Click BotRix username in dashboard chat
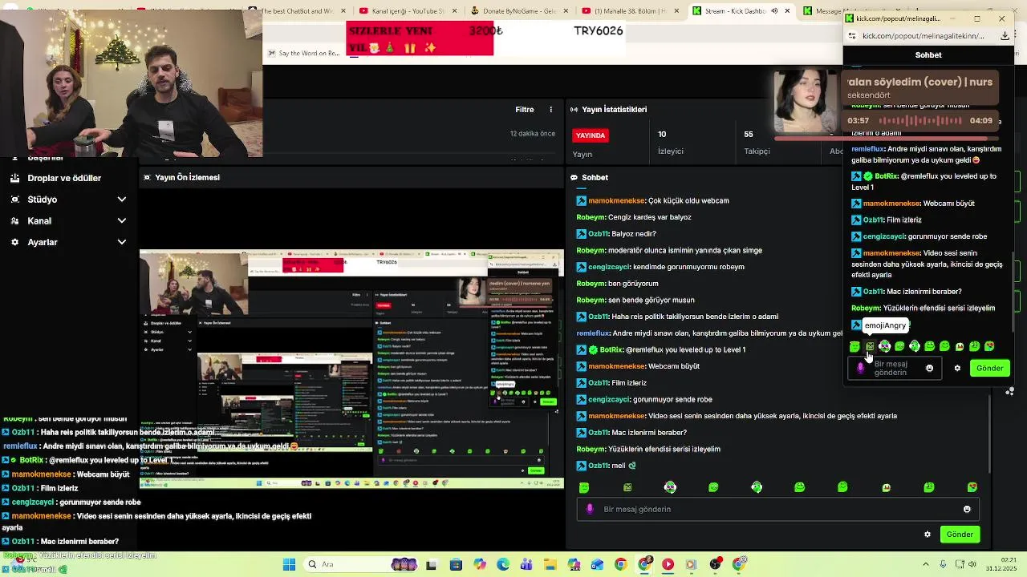This screenshot has width=1027, height=577. pyautogui.click(x=611, y=350)
